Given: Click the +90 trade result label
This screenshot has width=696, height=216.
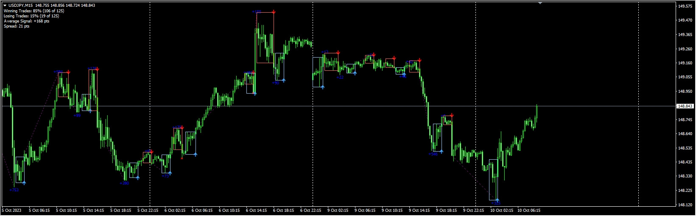Looking at the screenshot, I should click(x=276, y=83).
